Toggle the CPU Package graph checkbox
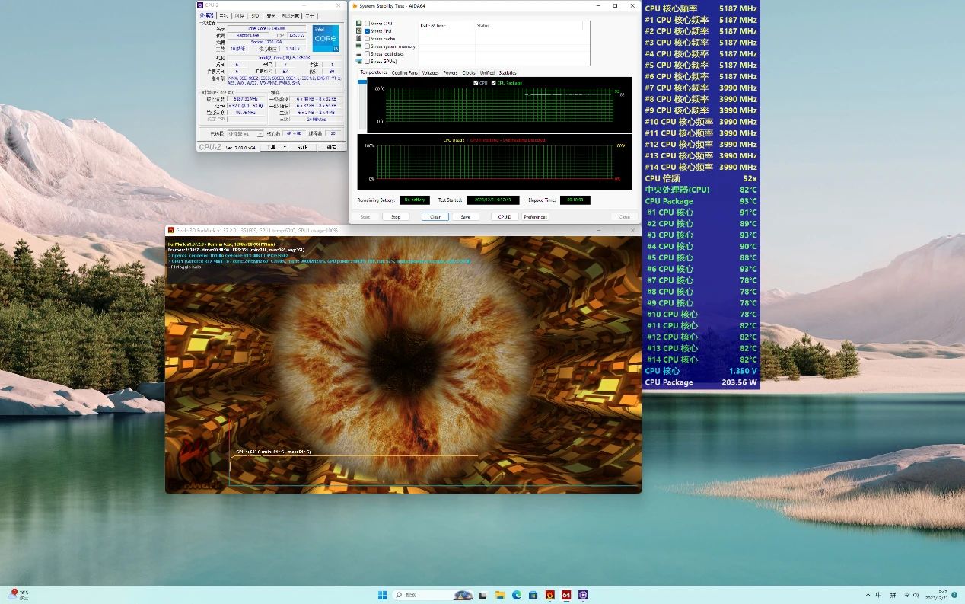Screen dimensions: 965x604 point(494,82)
